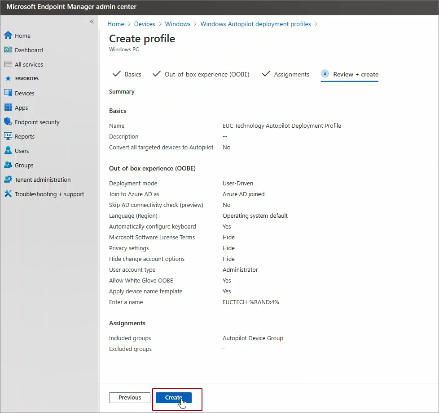Click the Excluded groups label
The width and height of the screenshot is (439, 413).
click(x=130, y=349)
